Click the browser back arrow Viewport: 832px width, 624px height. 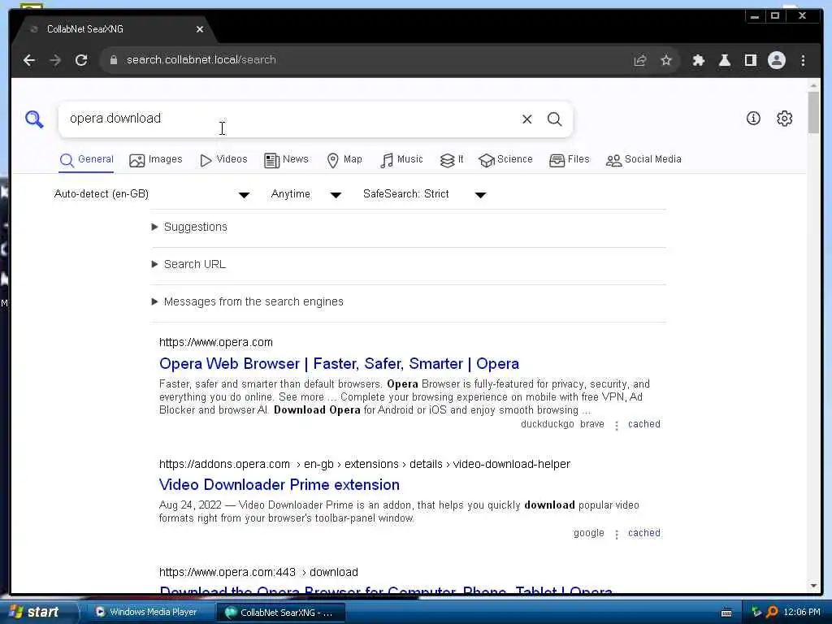(x=29, y=60)
